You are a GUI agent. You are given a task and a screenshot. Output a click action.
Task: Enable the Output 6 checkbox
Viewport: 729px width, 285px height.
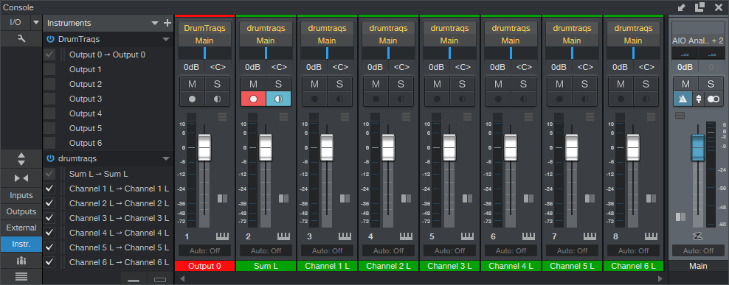pyautogui.click(x=49, y=143)
